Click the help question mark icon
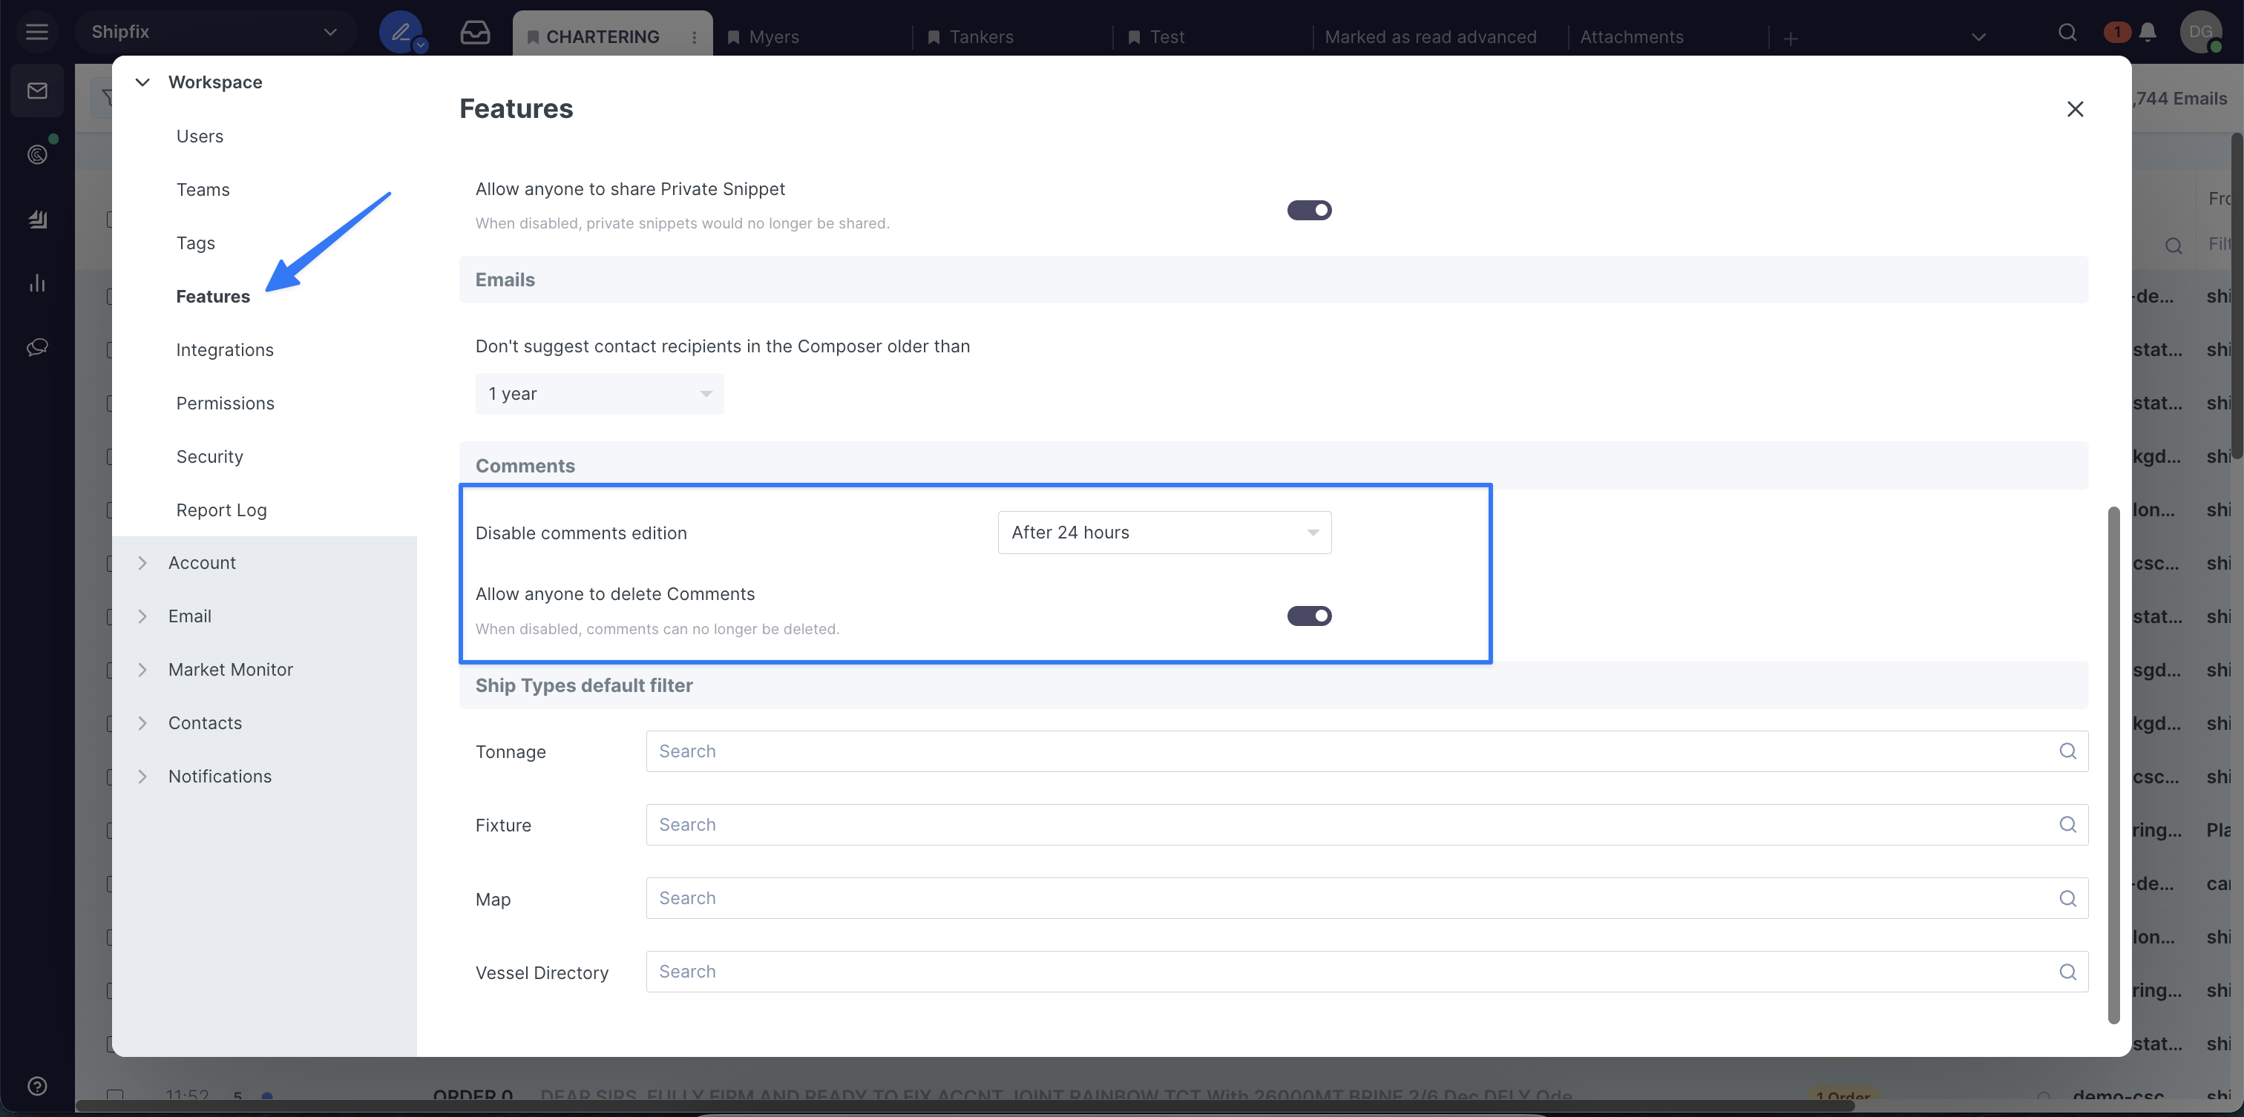 (36, 1086)
